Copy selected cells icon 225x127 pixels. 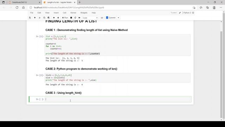[x=44, y=18]
